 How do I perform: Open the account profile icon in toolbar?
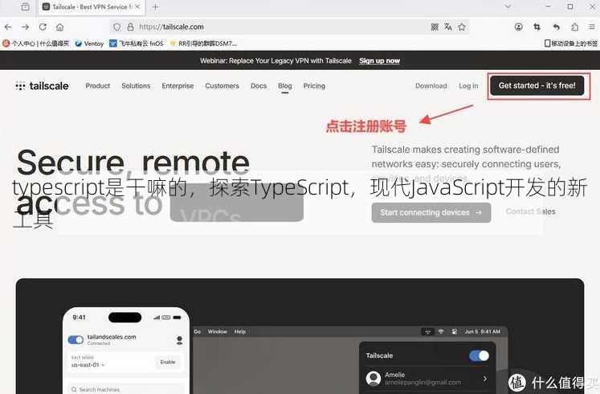point(519,27)
